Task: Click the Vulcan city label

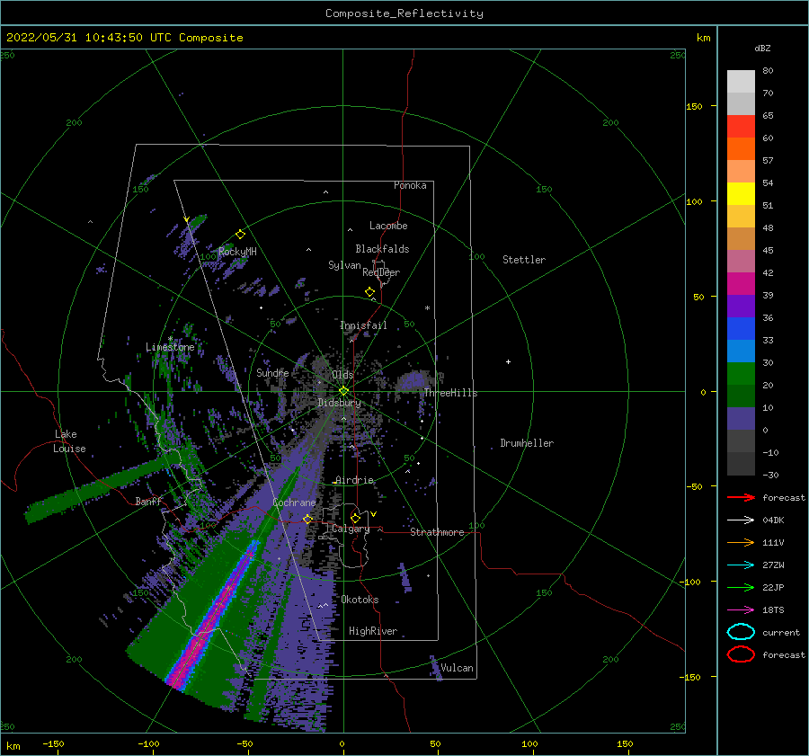Action: [x=458, y=668]
